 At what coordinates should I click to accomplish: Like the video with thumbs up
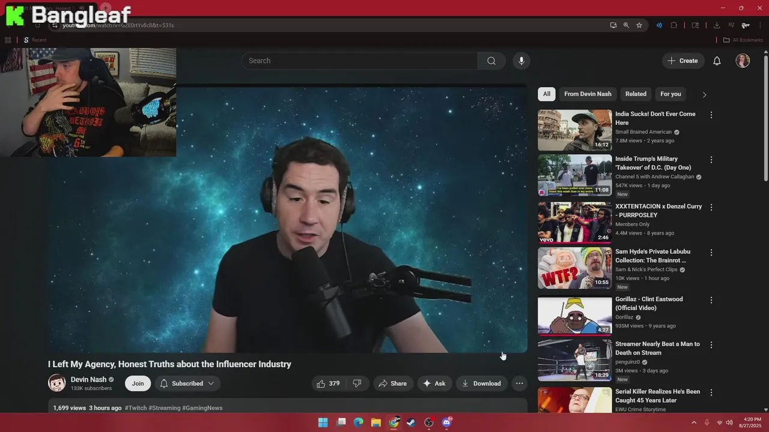coord(329,383)
